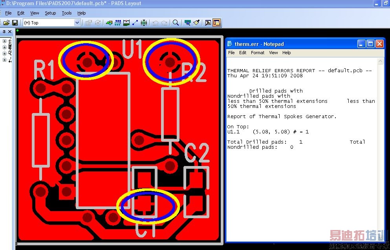390x250 pixels.
Task: Expand the first tree node in side panel
Action: [x=4, y=41]
